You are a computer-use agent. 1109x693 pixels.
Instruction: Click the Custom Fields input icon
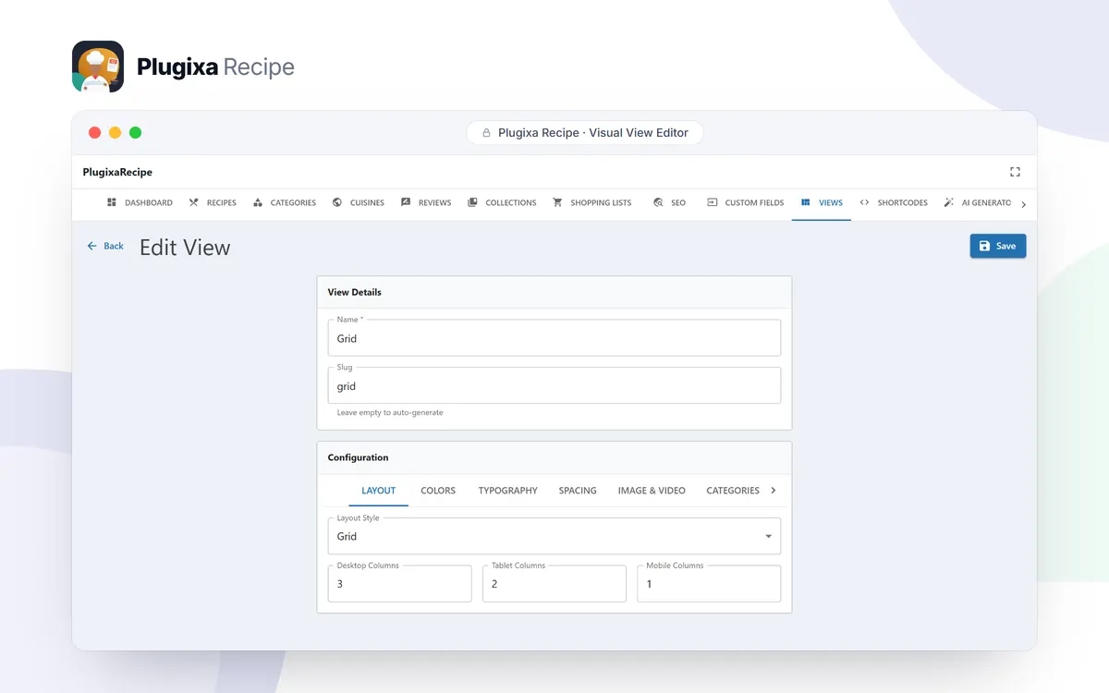(712, 202)
